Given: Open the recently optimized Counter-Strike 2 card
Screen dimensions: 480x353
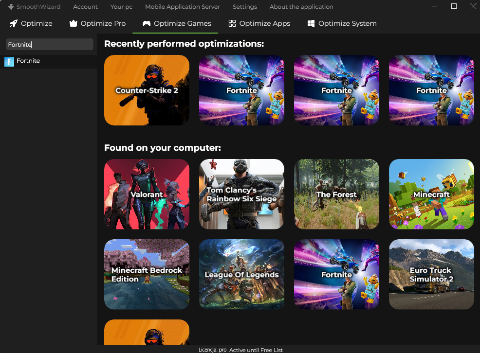Looking at the screenshot, I should [x=147, y=90].
